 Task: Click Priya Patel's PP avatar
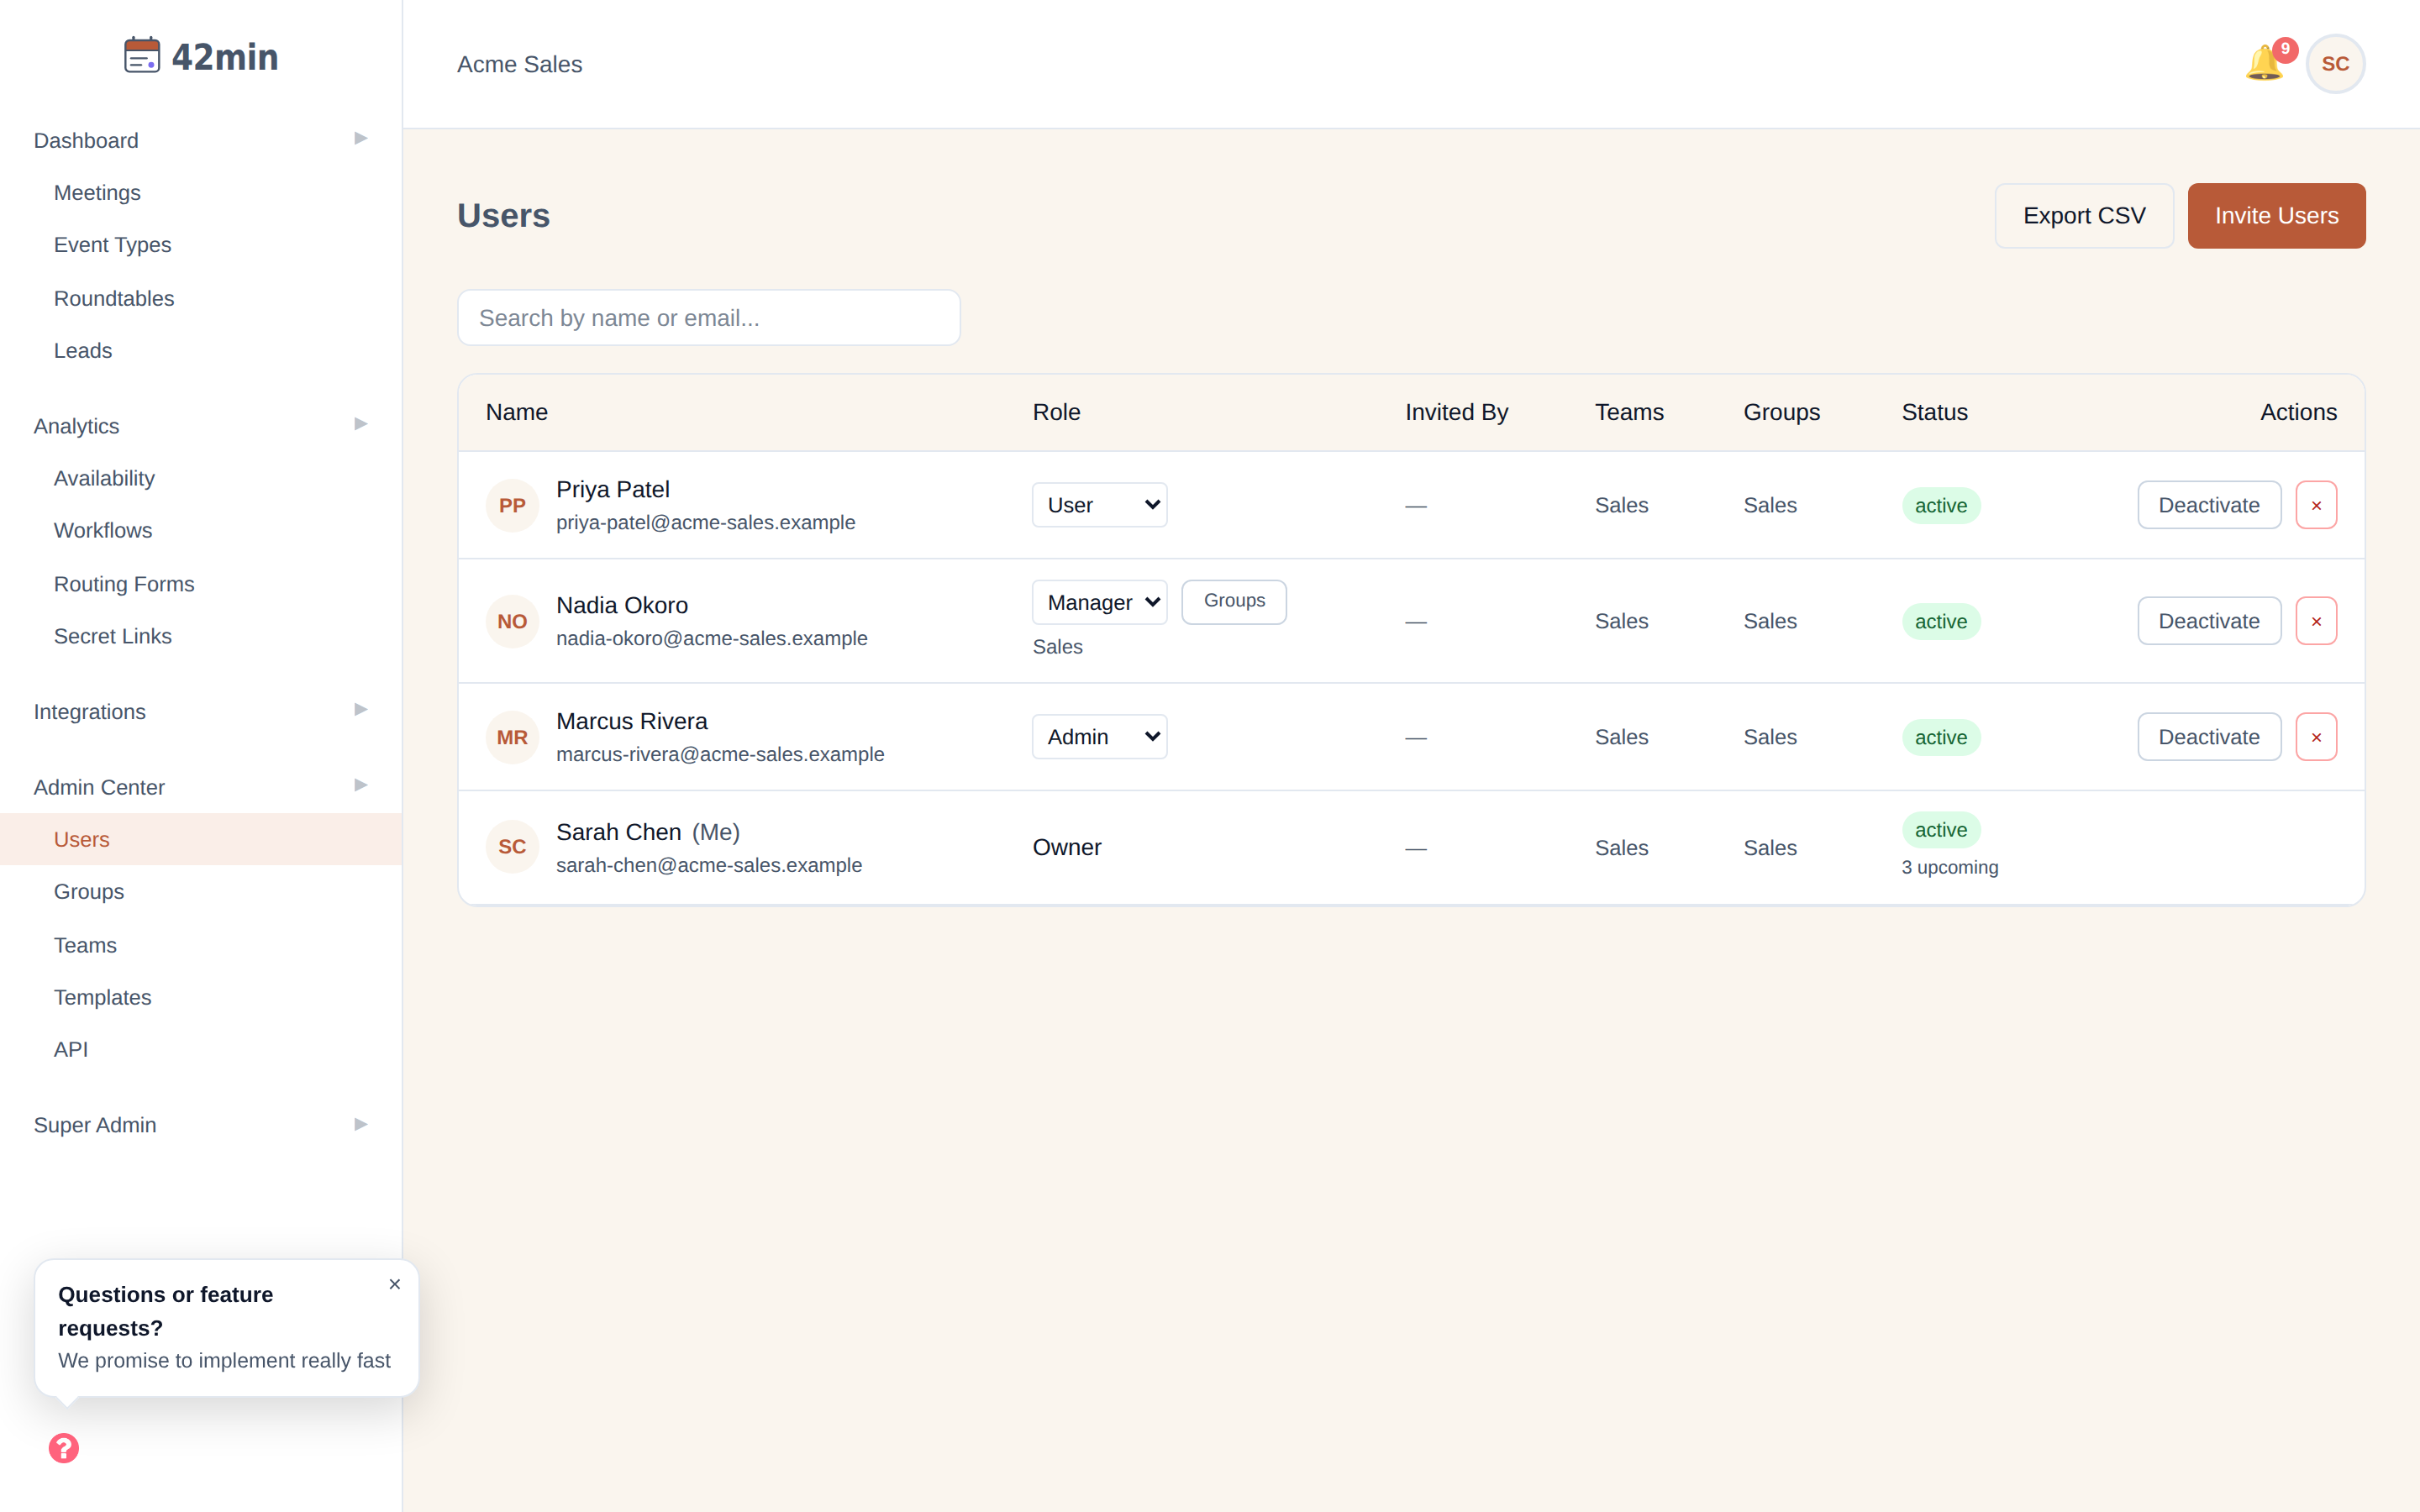(512, 505)
